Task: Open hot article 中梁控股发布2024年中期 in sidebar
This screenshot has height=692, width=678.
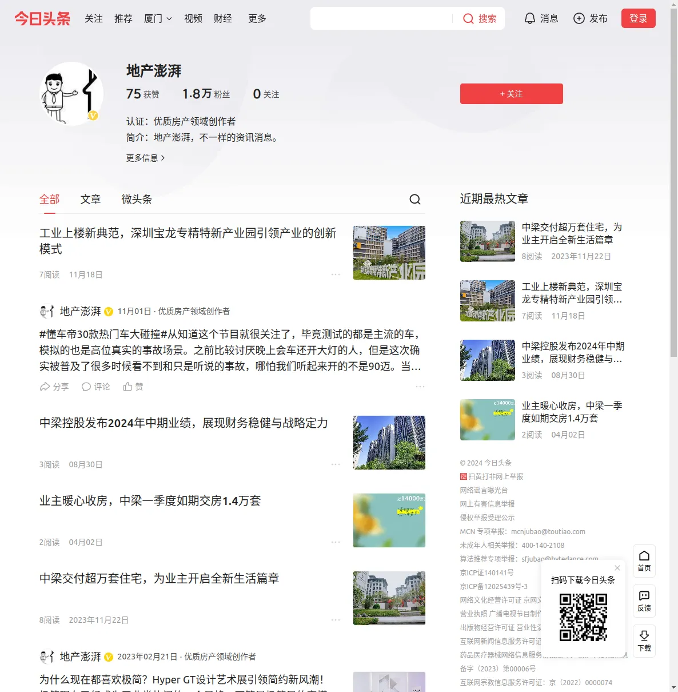Action: point(573,352)
